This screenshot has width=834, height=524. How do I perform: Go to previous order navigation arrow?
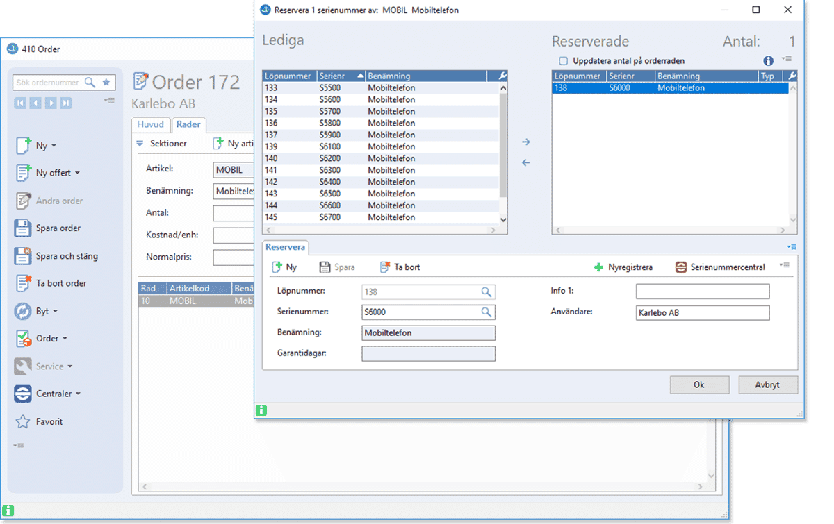tap(35, 103)
